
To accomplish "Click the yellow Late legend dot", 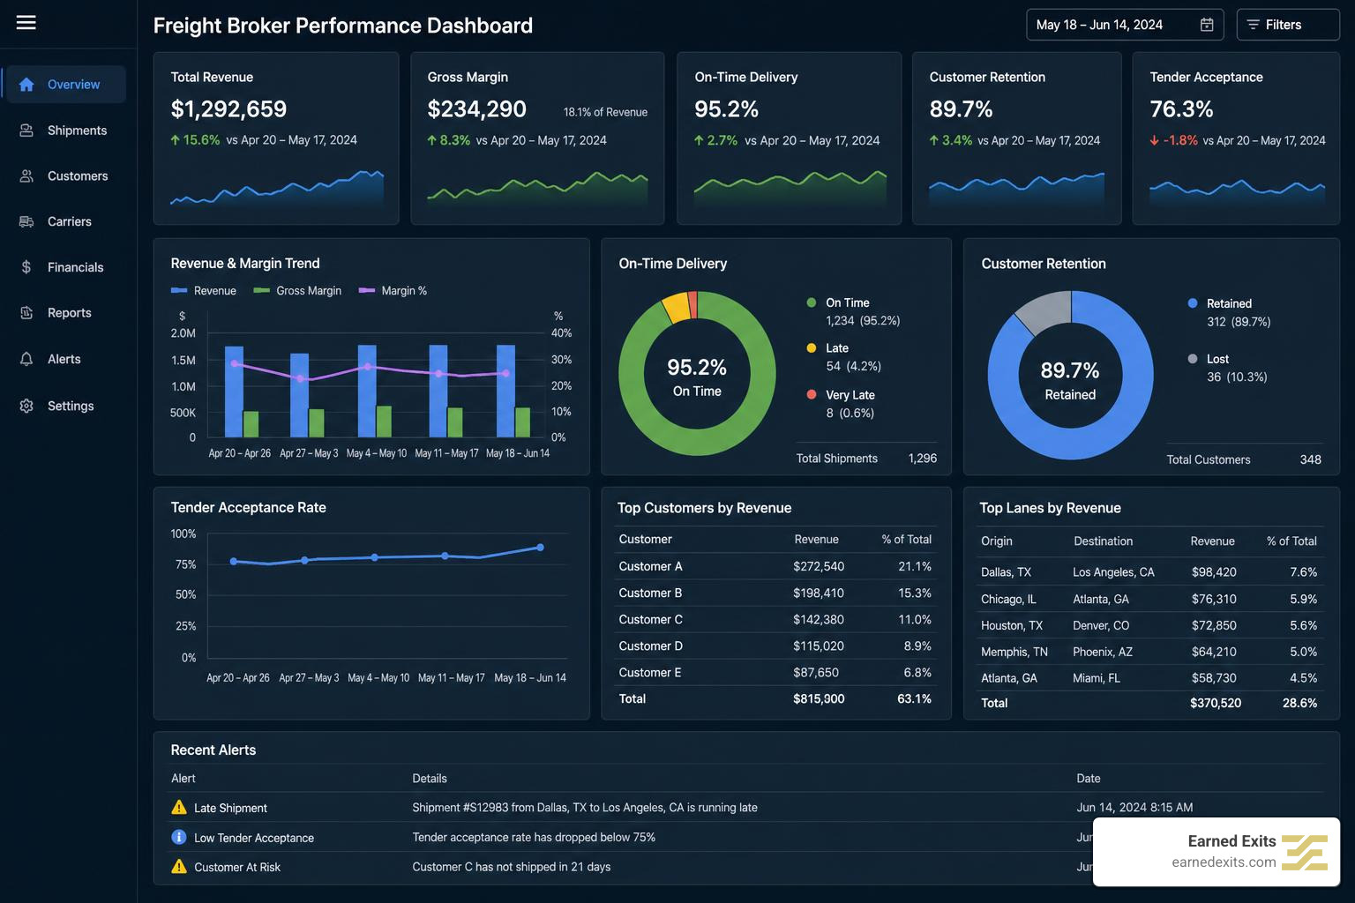I will point(812,348).
